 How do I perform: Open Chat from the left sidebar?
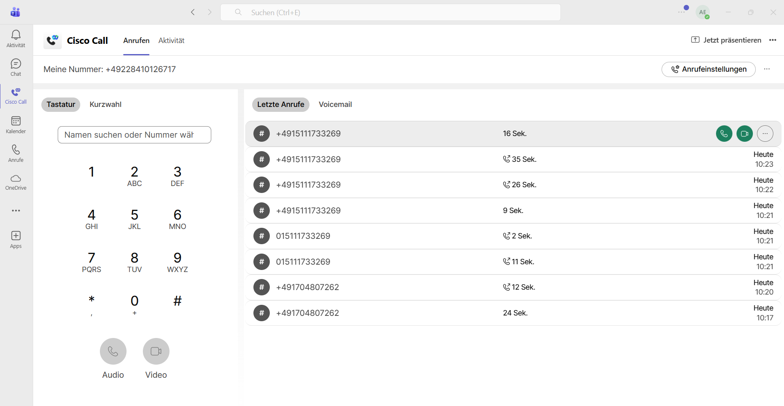[16, 67]
